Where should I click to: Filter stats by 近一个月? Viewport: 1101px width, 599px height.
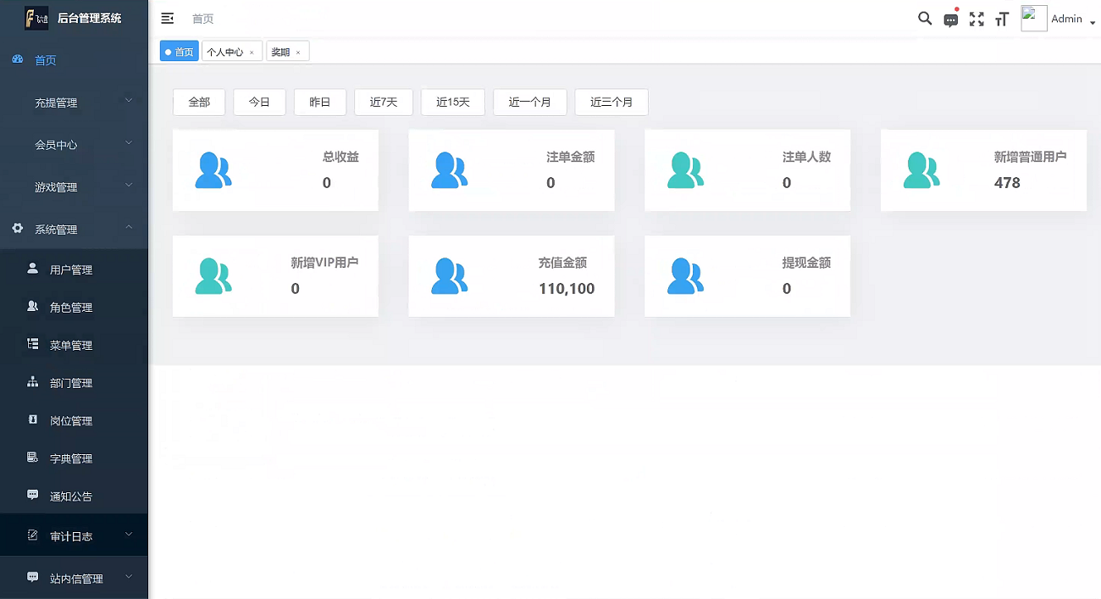[x=530, y=102]
